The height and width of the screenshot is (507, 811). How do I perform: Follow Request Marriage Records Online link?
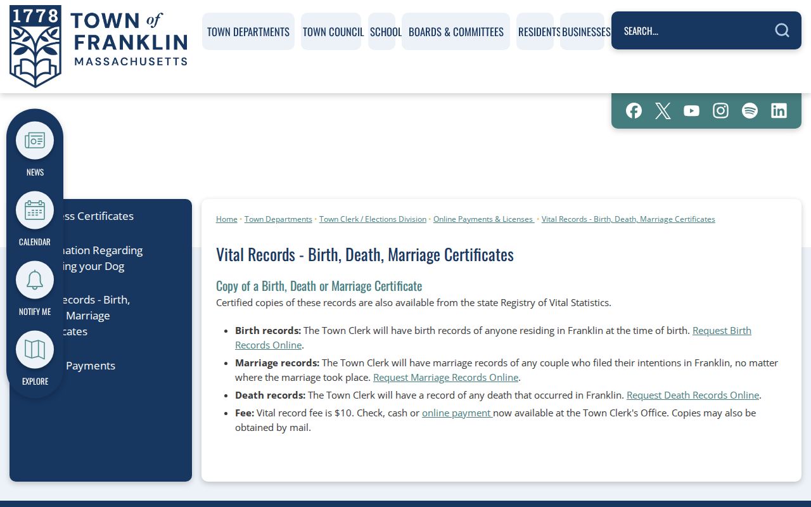point(445,377)
